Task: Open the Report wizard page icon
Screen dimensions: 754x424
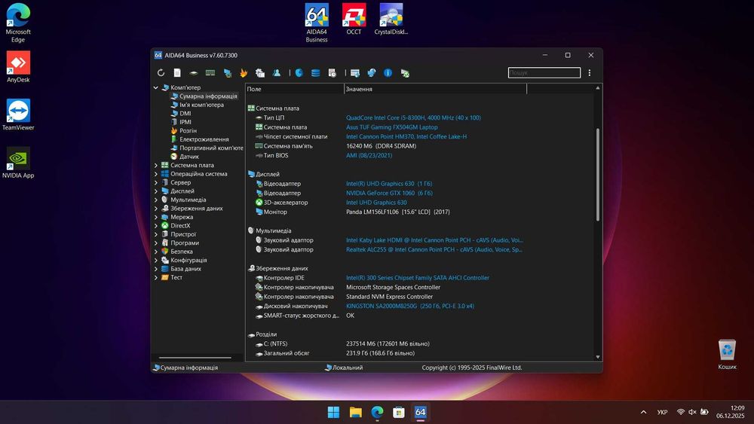Action: pos(177,73)
